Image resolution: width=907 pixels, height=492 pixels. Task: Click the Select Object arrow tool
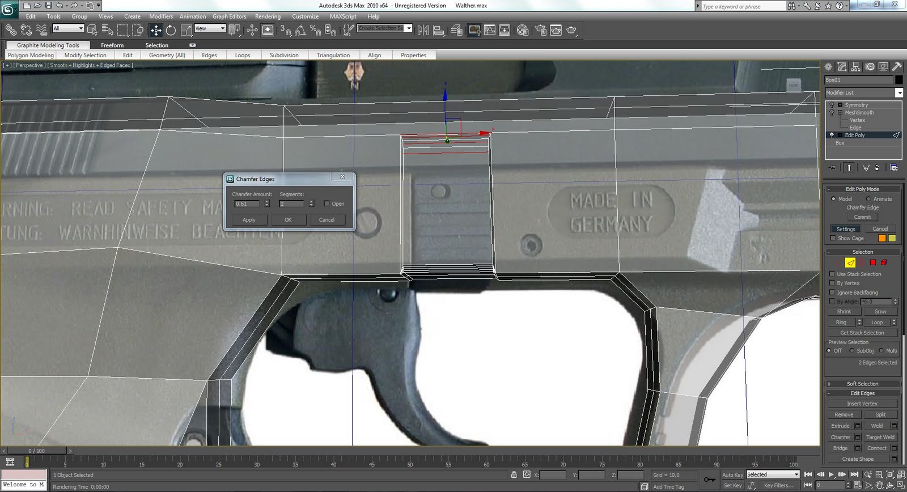[92, 30]
